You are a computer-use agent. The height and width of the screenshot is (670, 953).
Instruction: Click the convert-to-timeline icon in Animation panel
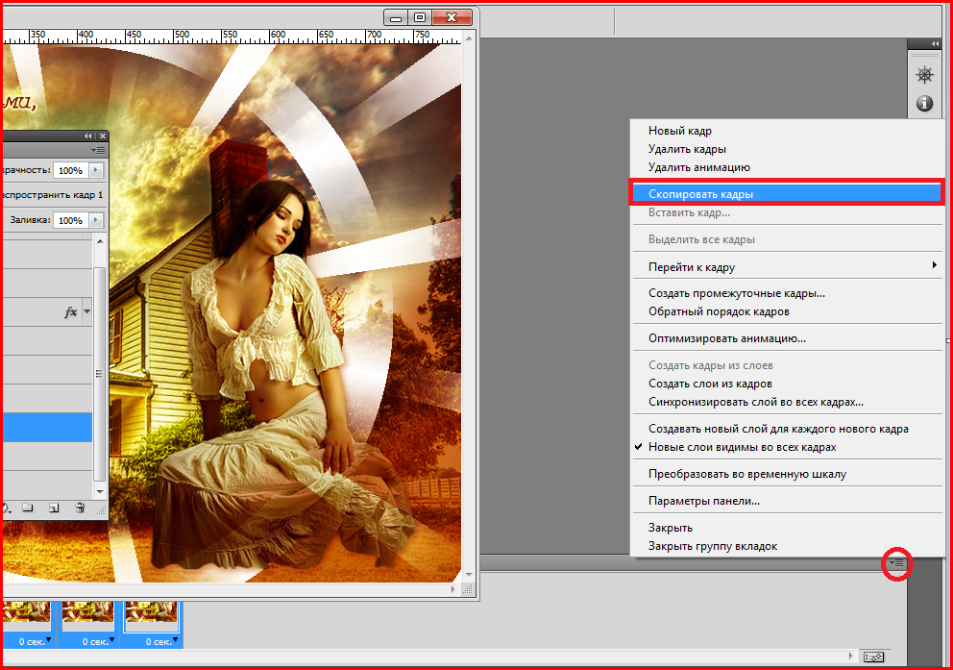click(x=873, y=657)
